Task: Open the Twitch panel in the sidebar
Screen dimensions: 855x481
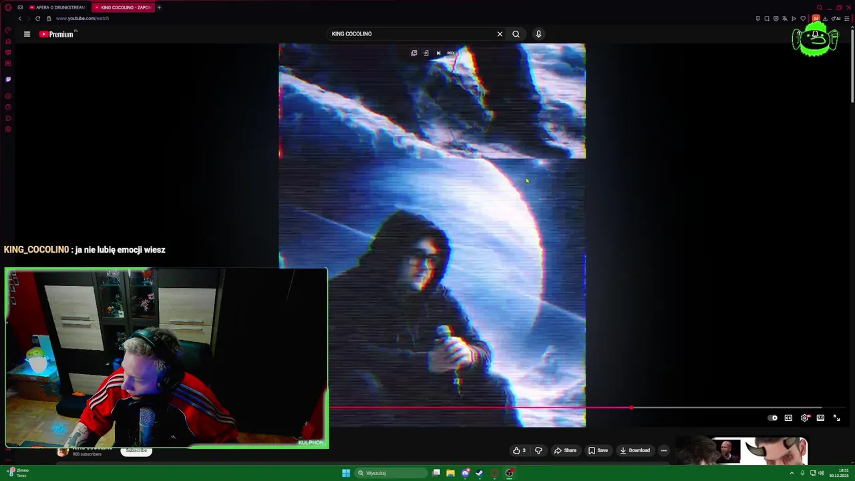Action: point(8,79)
